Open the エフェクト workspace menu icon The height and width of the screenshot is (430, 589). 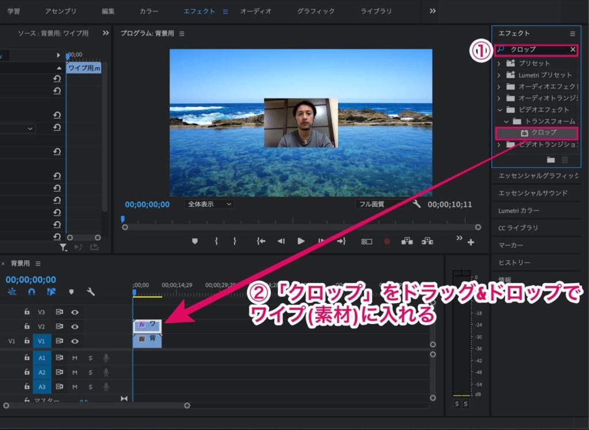(225, 11)
